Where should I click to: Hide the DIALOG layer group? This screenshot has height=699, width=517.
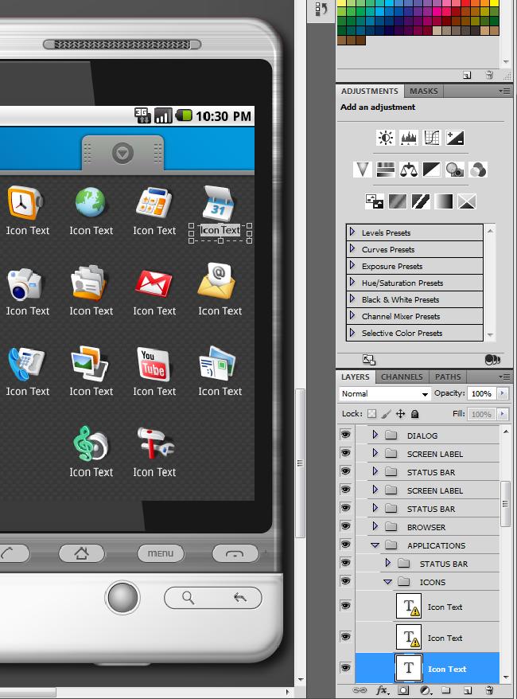pos(345,435)
